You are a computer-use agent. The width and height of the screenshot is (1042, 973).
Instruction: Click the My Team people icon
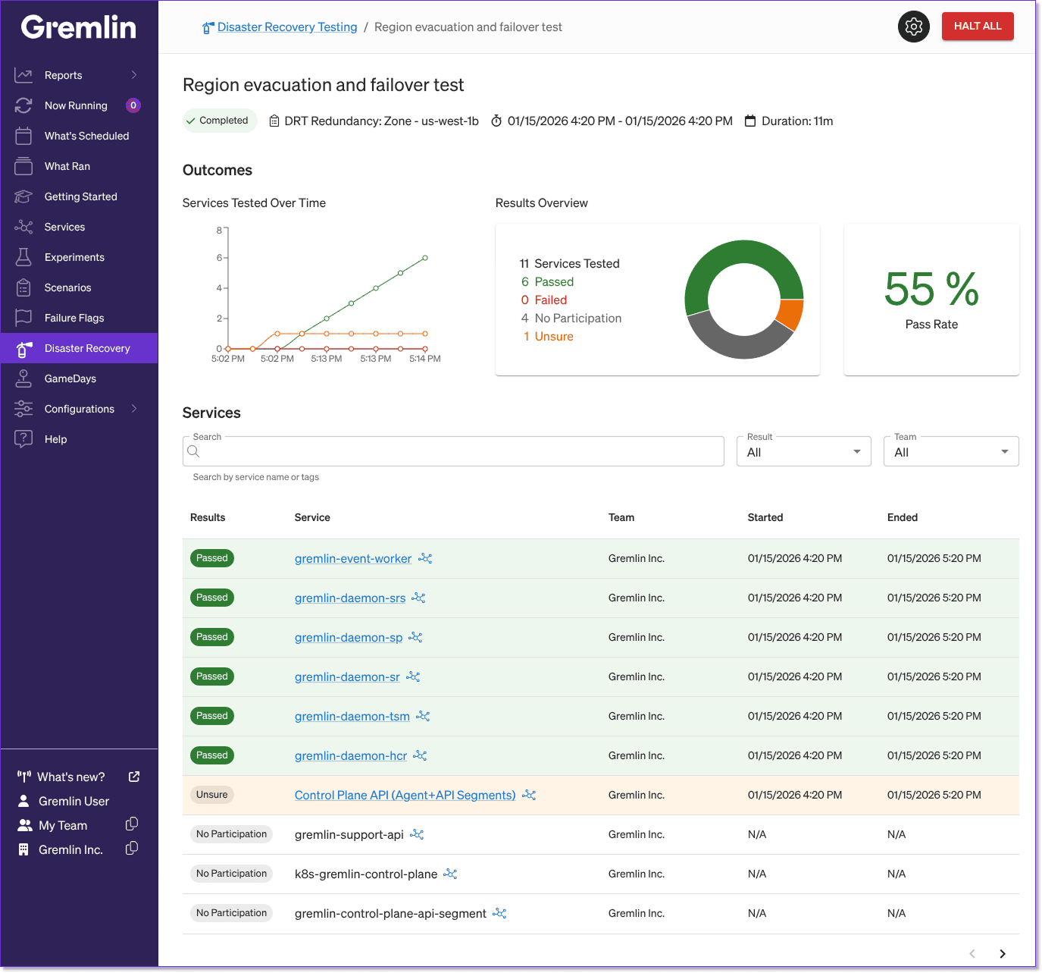pyautogui.click(x=25, y=825)
